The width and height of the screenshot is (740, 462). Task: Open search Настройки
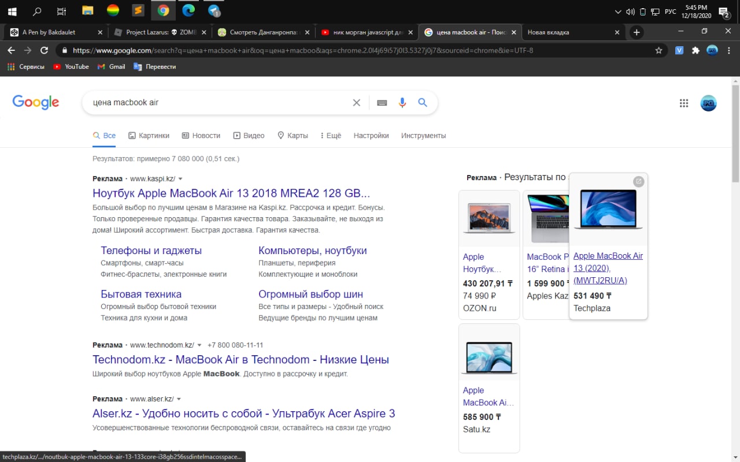[x=371, y=135]
